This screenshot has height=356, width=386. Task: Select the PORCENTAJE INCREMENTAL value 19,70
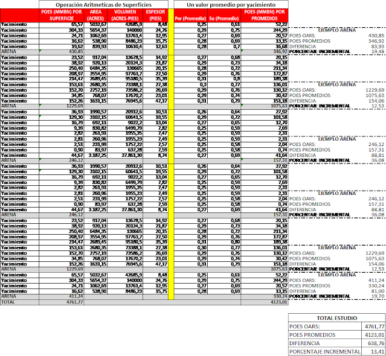[378, 296]
